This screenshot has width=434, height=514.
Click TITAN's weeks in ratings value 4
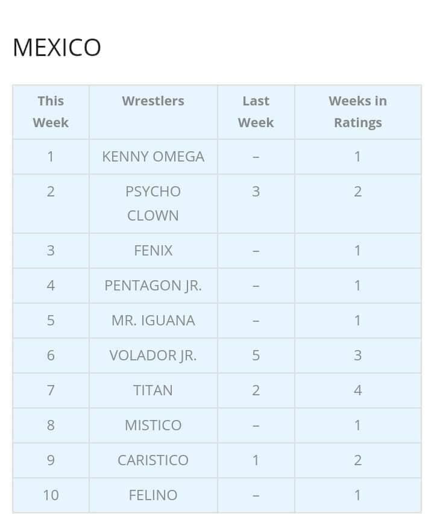357,390
